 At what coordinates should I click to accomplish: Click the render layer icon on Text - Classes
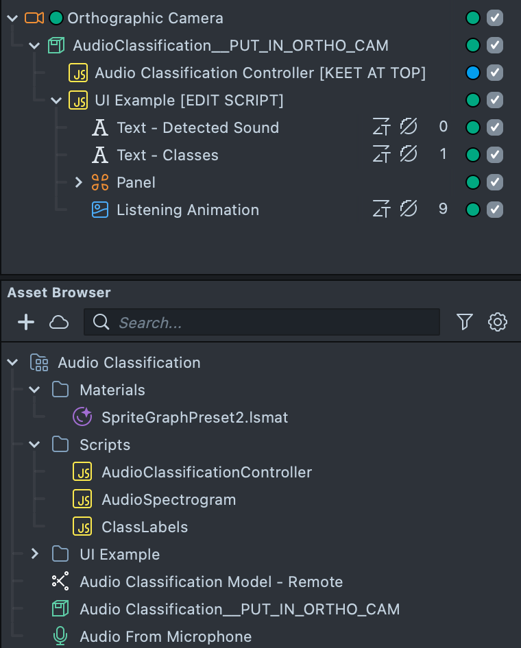coord(381,155)
